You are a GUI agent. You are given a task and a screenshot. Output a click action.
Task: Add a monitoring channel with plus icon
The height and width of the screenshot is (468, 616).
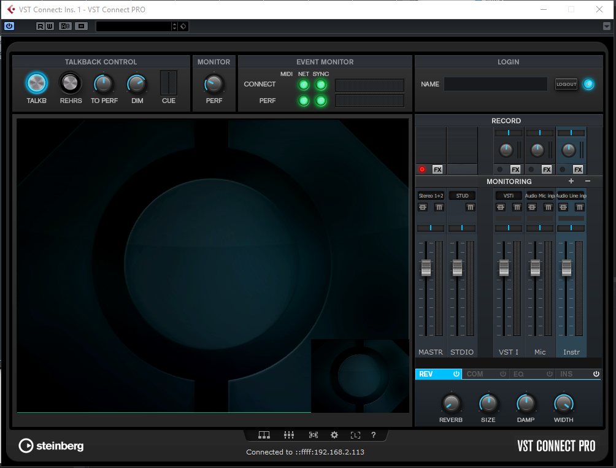[571, 182]
